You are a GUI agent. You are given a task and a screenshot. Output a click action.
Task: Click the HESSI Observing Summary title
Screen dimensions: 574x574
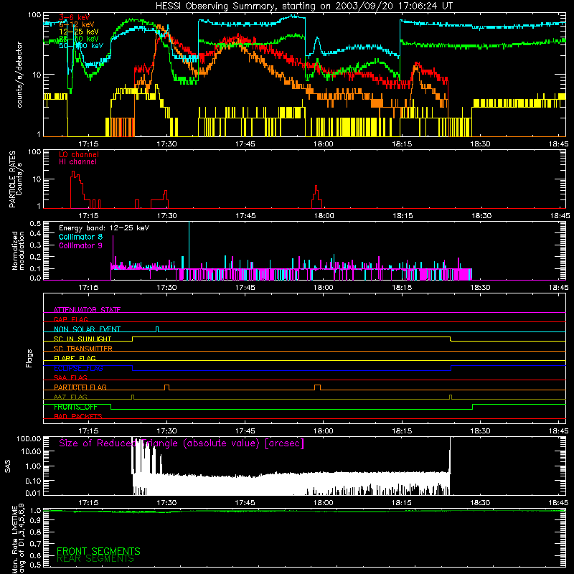pyautogui.click(x=304, y=6)
